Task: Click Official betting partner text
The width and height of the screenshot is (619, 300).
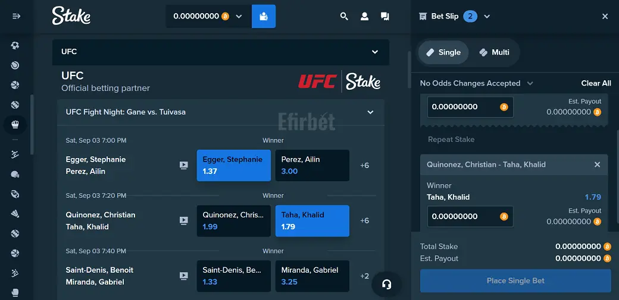Action: [x=105, y=89]
